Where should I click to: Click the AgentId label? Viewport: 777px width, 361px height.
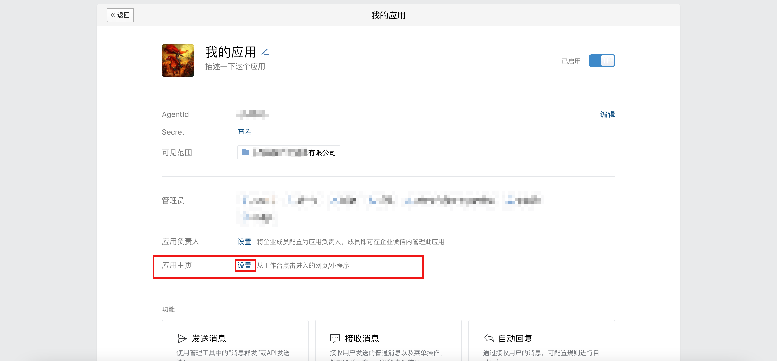click(x=175, y=114)
